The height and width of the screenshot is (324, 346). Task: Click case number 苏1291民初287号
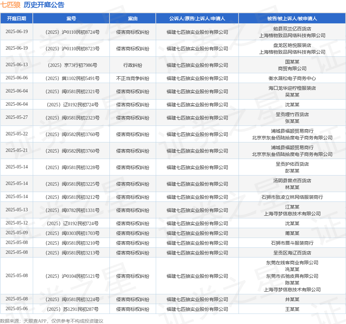pos(73,309)
